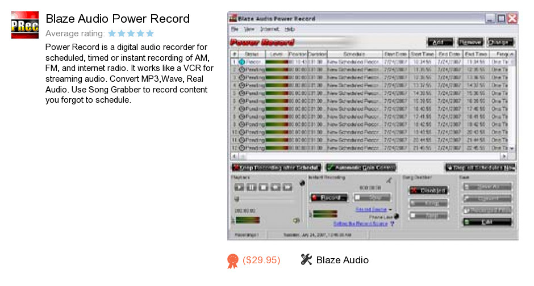Toggle Automatic Gain Control option
Screen dimensions: 534x286
coord(361,167)
